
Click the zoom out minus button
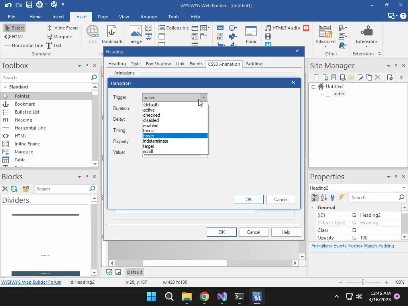click(x=340, y=282)
